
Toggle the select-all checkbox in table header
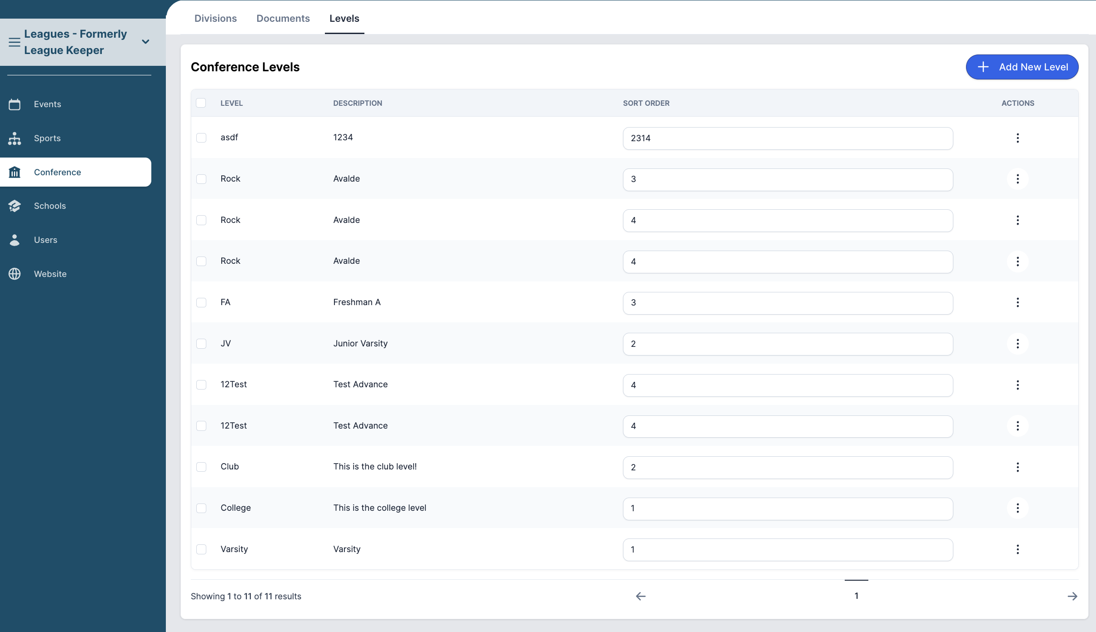point(201,103)
